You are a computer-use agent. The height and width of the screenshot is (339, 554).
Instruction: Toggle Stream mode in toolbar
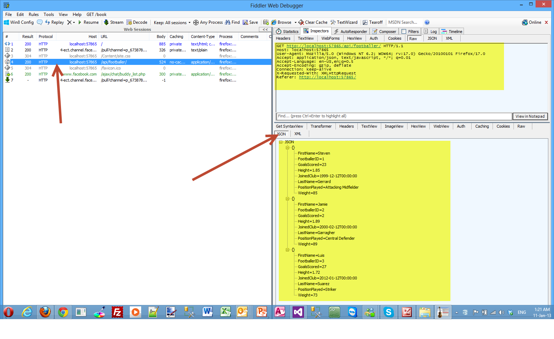point(113,22)
